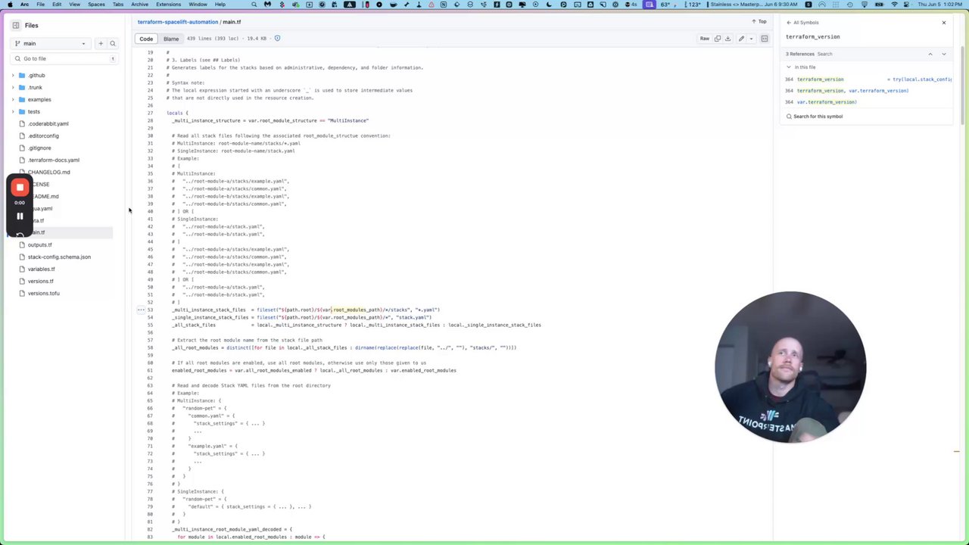
Task: Open the Arc menu
Action: pos(25,4)
